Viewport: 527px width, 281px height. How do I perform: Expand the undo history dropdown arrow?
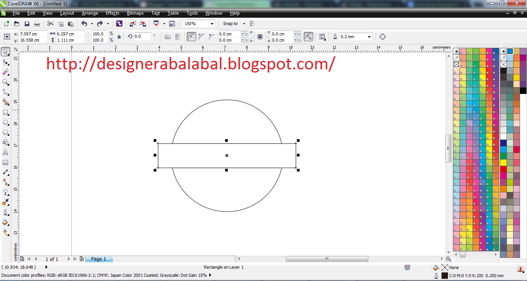(92, 24)
